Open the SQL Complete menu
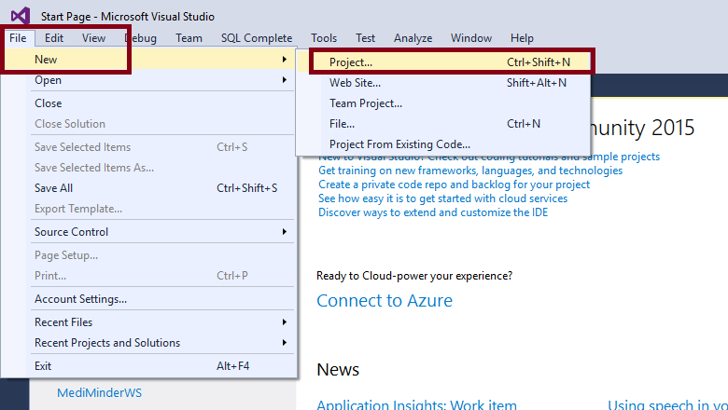Image resolution: width=728 pixels, height=410 pixels. pos(257,38)
